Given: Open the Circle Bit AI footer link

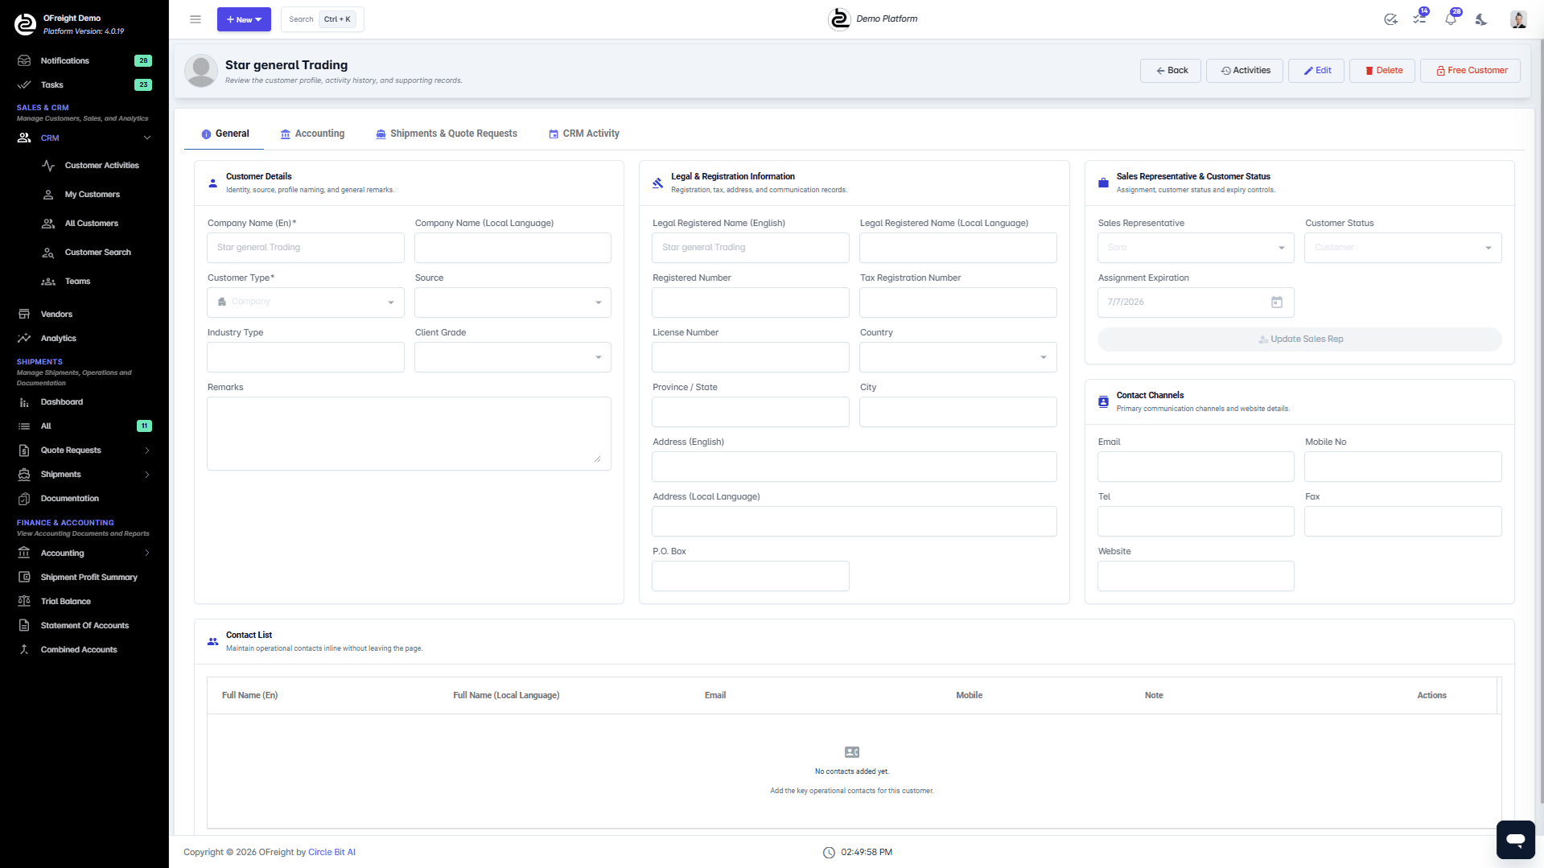Looking at the screenshot, I should [331, 851].
